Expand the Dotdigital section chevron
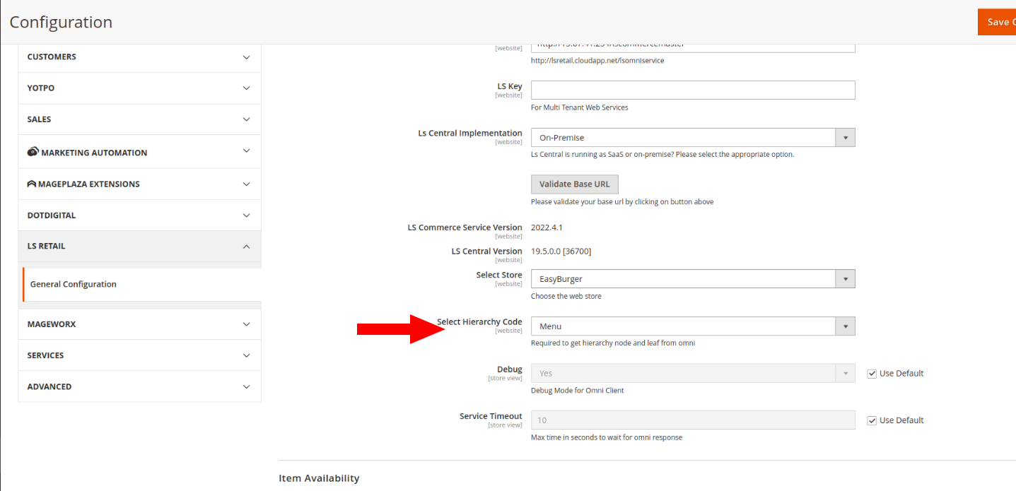The width and height of the screenshot is (1016, 491). [246, 215]
